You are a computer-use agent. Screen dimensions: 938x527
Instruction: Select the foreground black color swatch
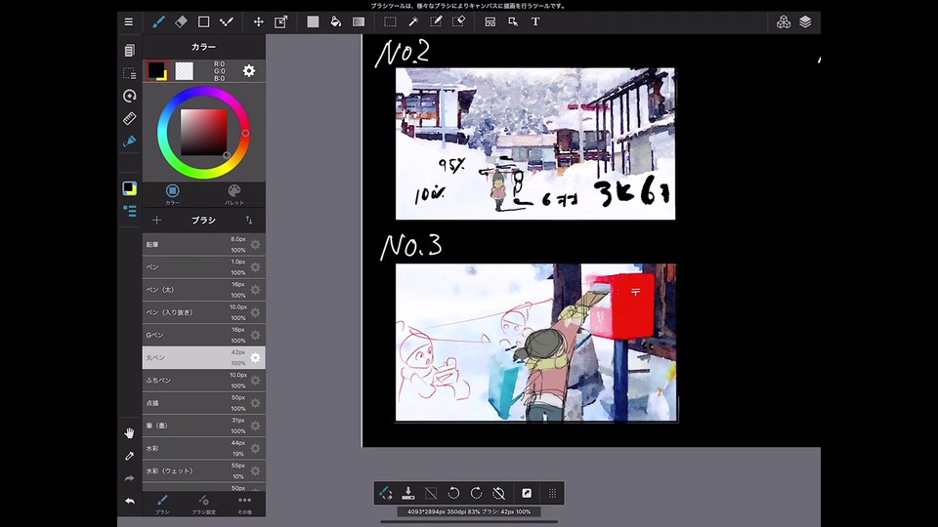pyautogui.click(x=157, y=70)
